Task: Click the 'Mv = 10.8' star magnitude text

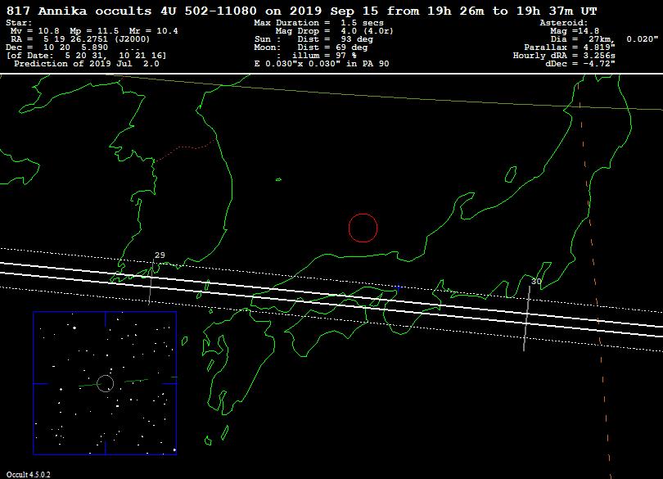Action: (x=34, y=31)
